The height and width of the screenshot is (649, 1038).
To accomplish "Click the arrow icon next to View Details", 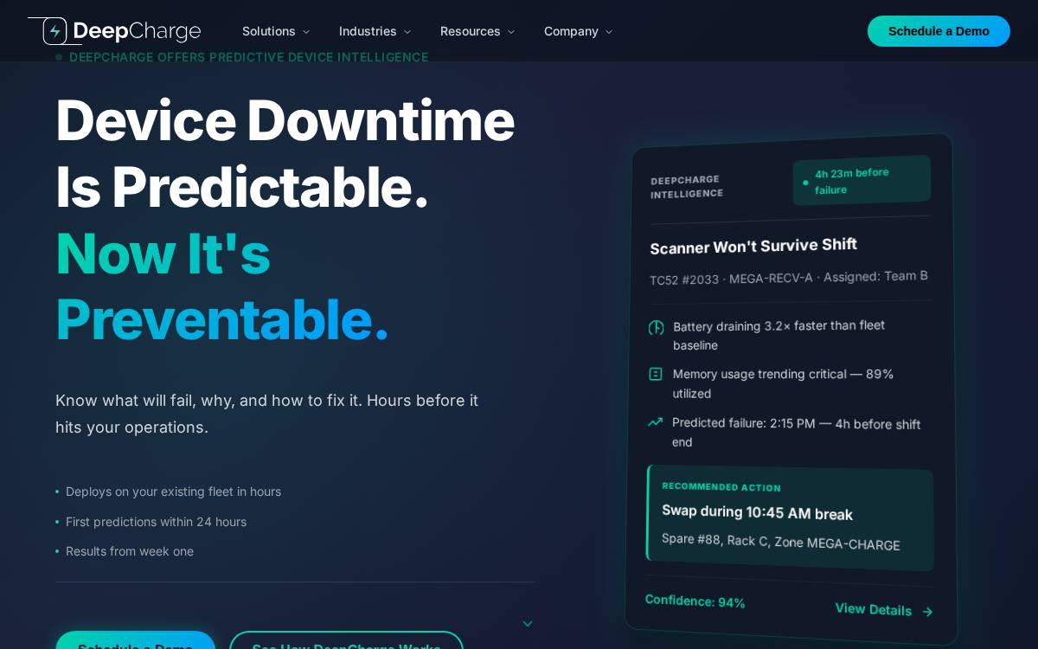I will [x=927, y=612].
